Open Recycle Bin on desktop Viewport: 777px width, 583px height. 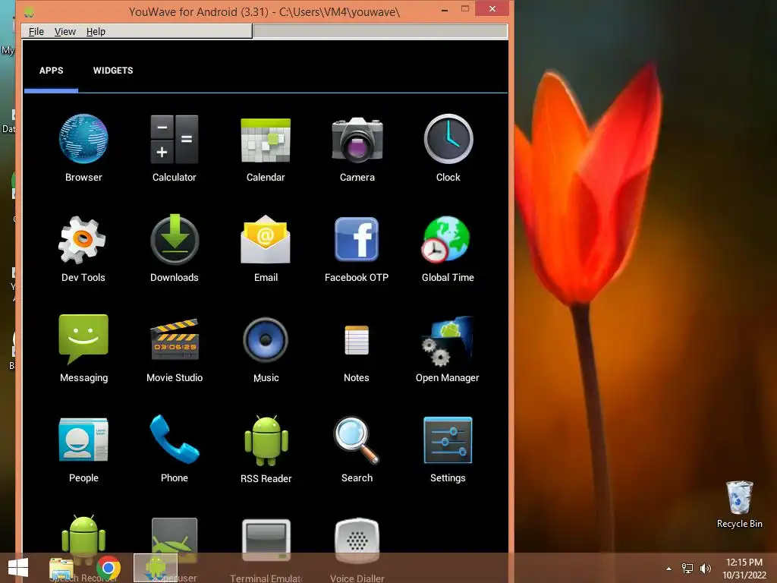click(x=739, y=504)
